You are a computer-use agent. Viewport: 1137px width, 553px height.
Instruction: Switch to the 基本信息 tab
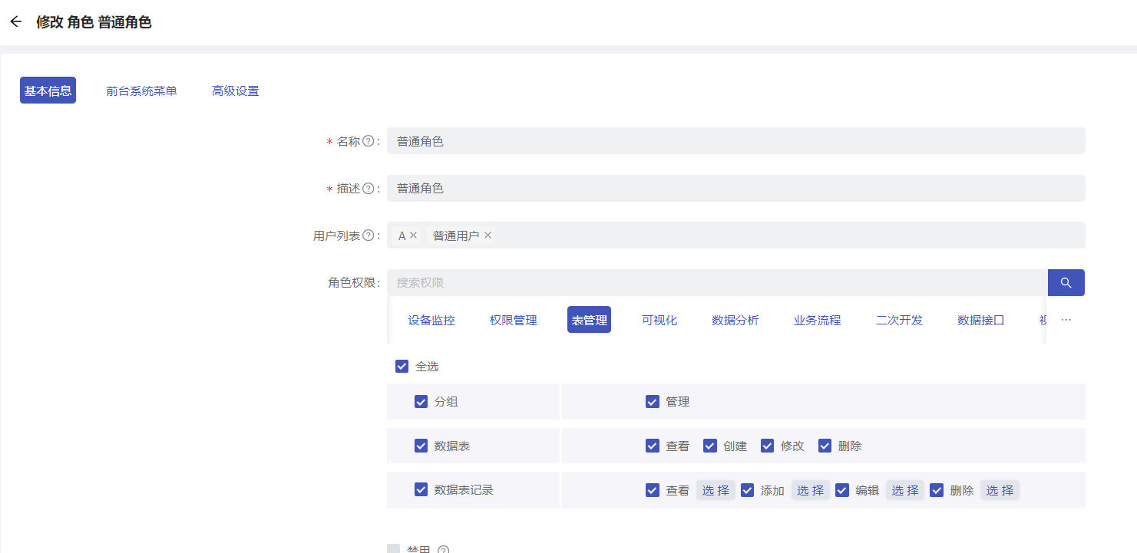48,91
